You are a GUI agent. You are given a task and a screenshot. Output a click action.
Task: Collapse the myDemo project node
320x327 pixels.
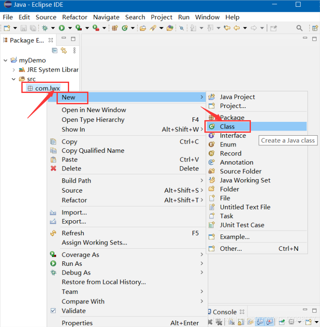(x=5, y=60)
